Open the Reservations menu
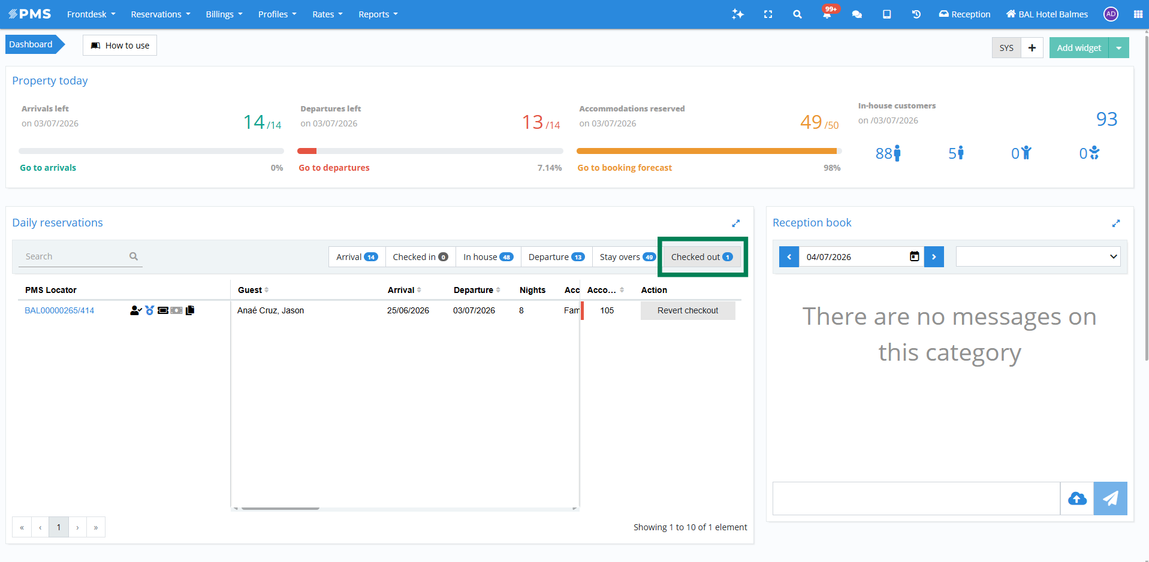The width and height of the screenshot is (1149, 562). [x=161, y=14]
